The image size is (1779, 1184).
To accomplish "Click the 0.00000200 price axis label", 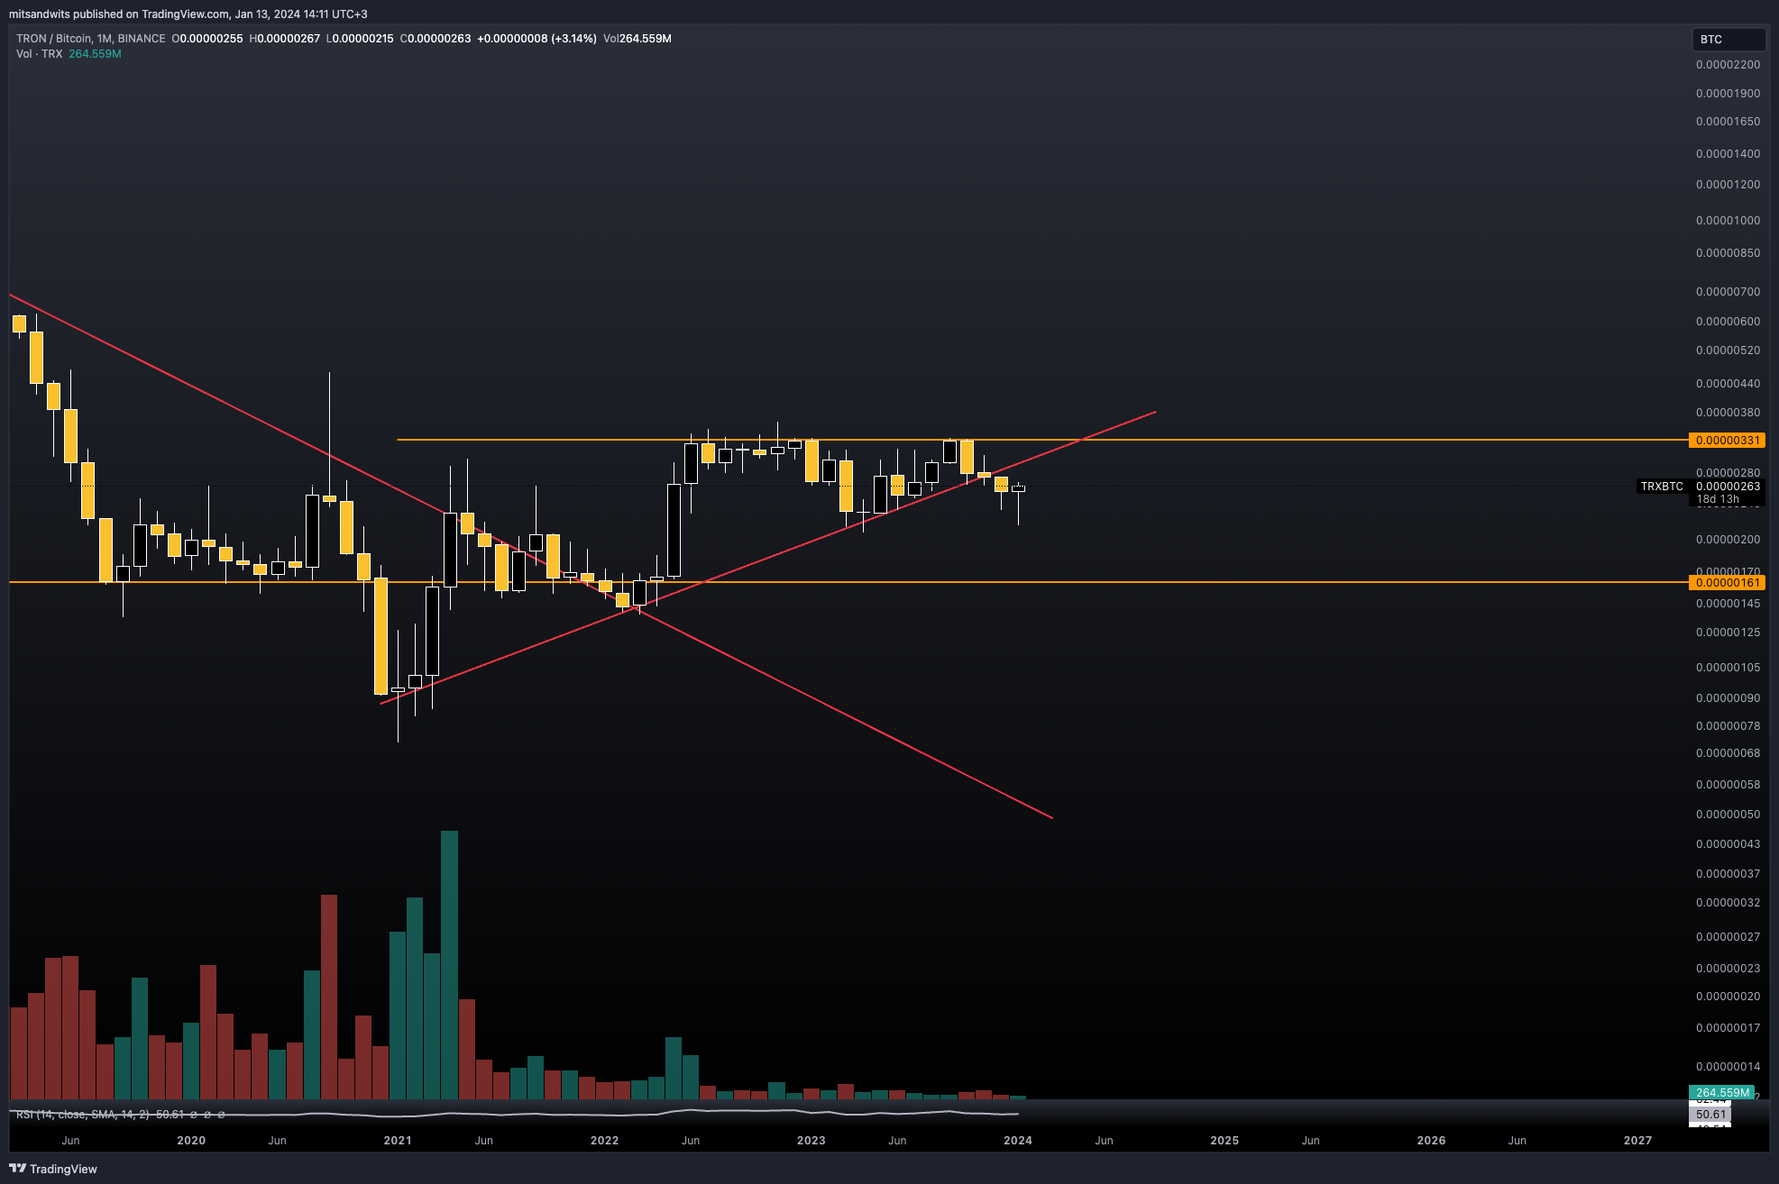I will coord(1728,540).
